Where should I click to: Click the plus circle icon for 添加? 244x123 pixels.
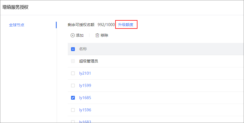click(73, 35)
